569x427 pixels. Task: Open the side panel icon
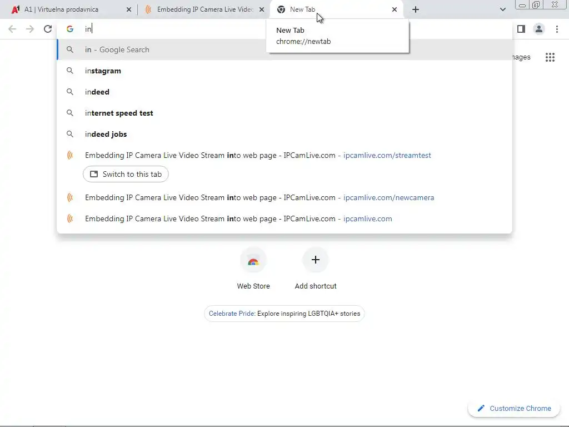pyautogui.click(x=521, y=29)
